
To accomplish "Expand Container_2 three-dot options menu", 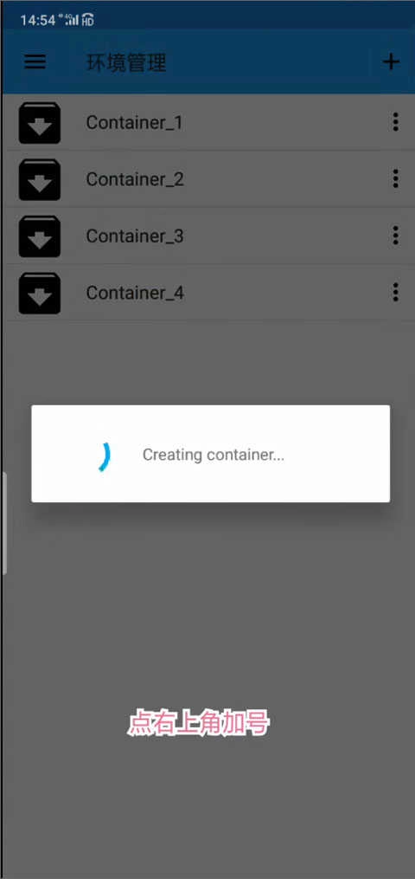I will pyautogui.click(x=395, y=178).
